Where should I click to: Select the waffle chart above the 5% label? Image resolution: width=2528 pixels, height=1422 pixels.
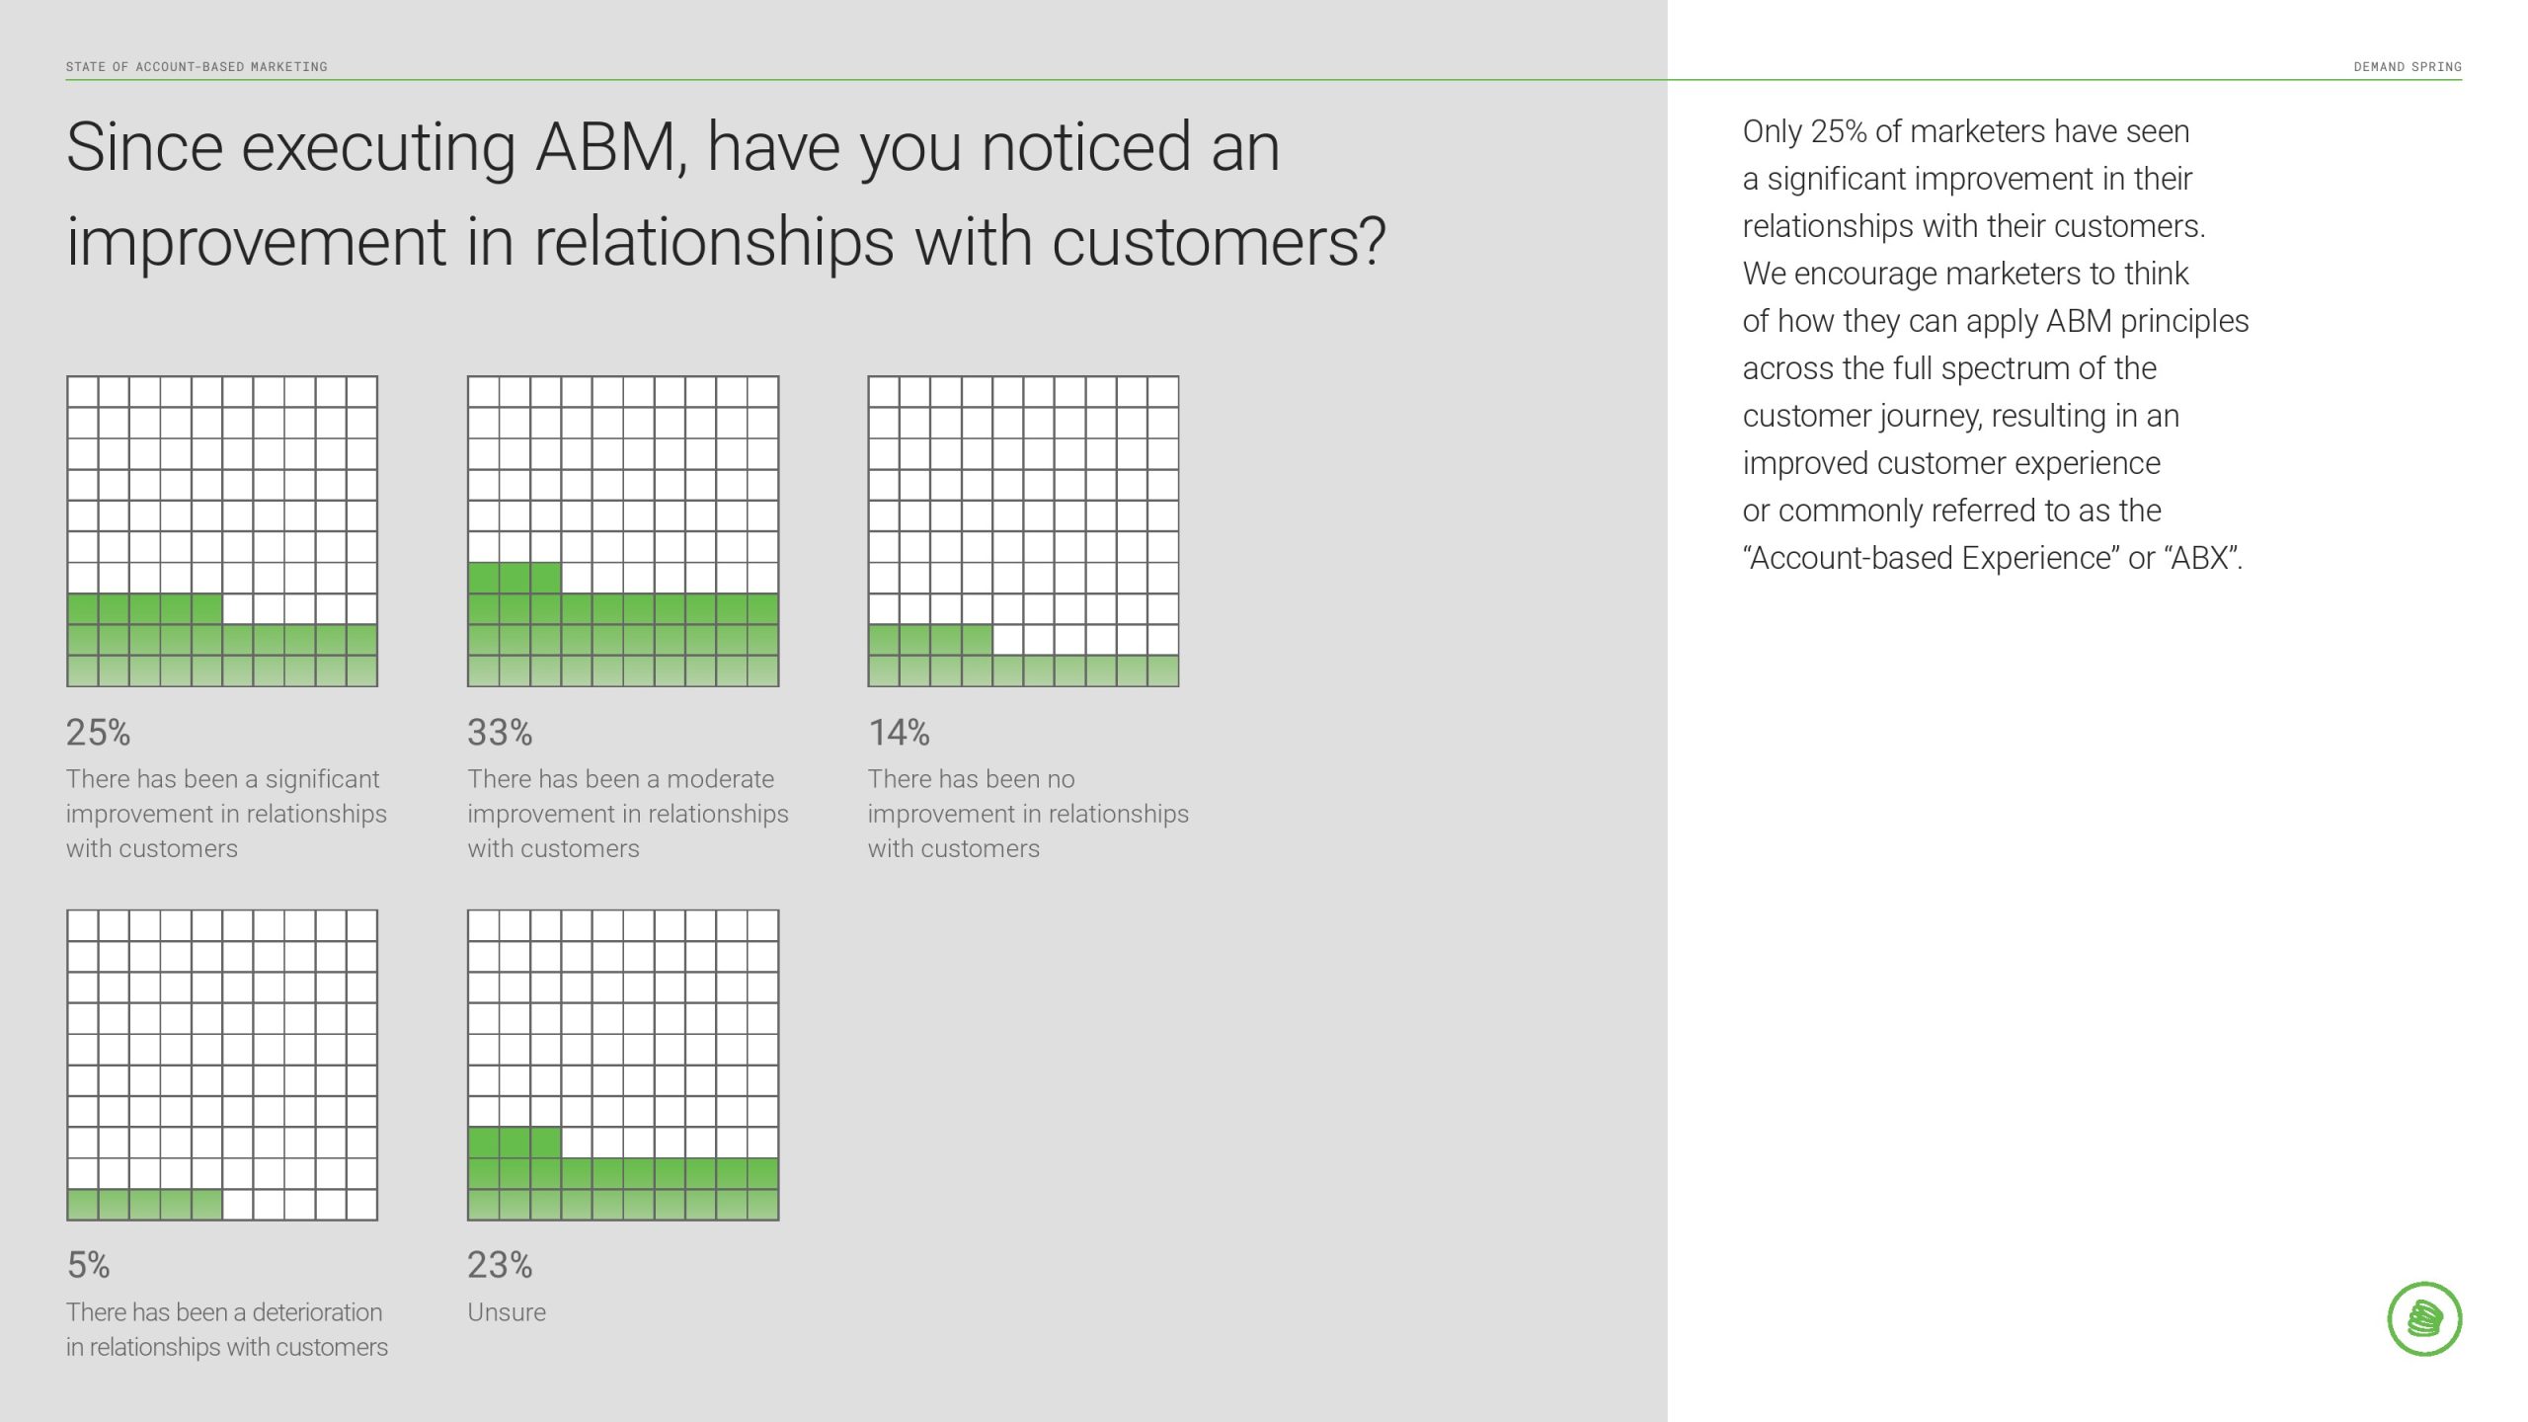(x=222, y=1066)
